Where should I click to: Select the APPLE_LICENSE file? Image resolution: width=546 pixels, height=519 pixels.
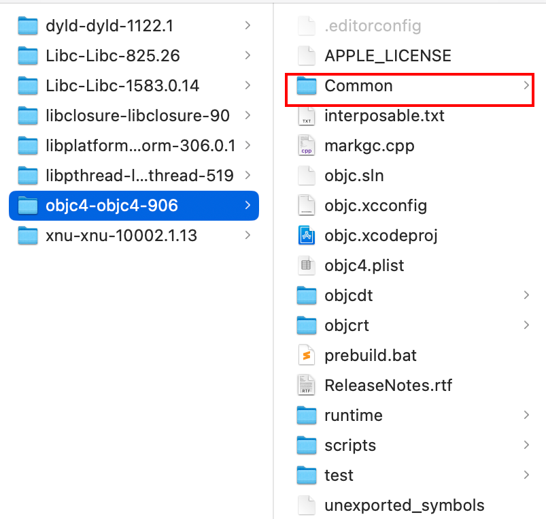tap(388, 56)
